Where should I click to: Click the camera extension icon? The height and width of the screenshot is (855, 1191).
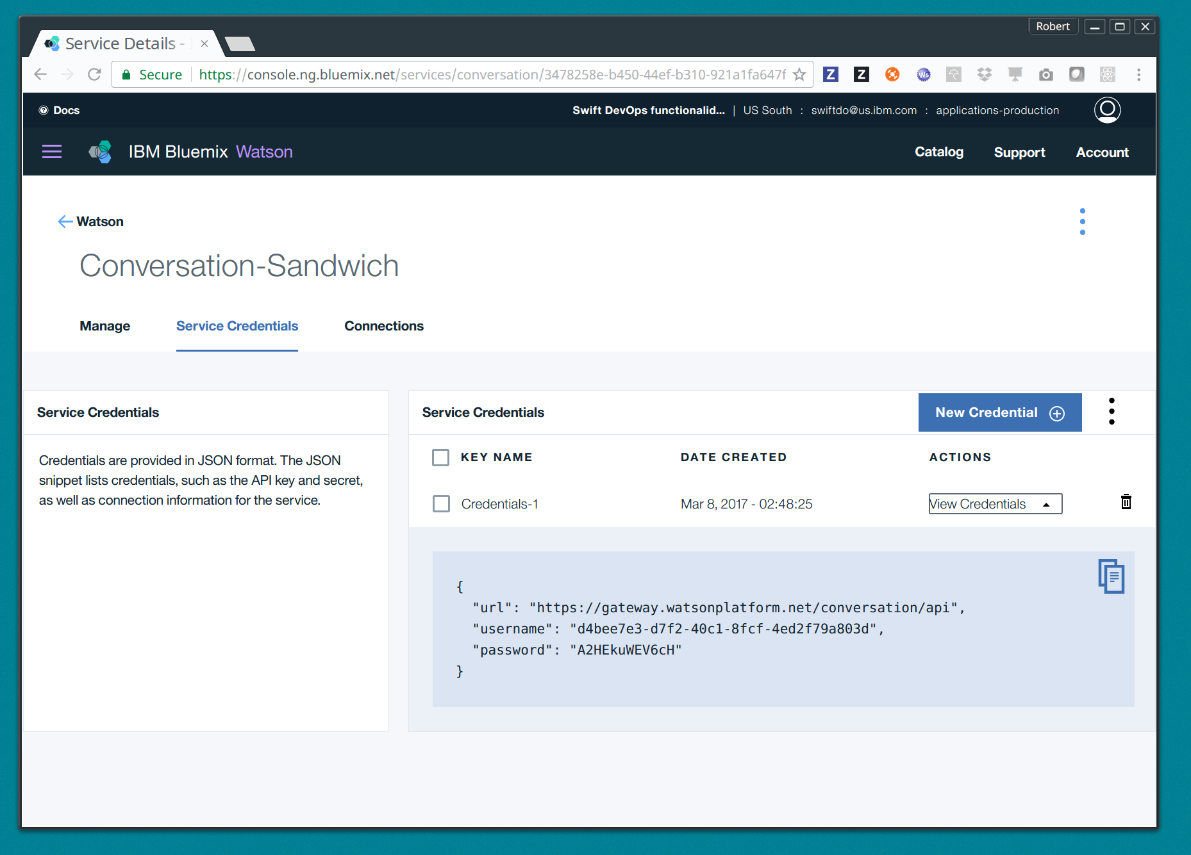coord(1046,74)
